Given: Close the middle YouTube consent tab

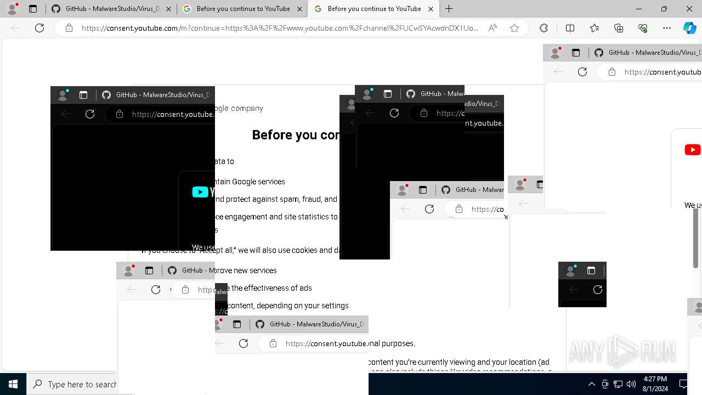Looking at the screenshot, I should tap(299, 9).
